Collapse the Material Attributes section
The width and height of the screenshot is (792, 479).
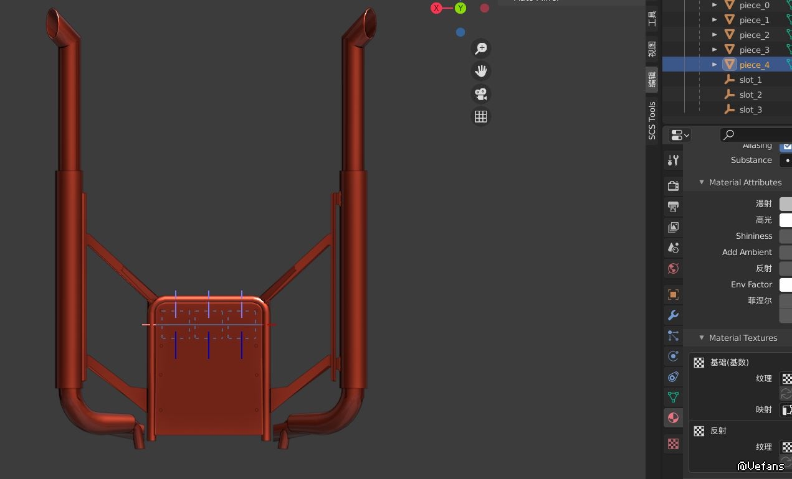tap(702, 183)
